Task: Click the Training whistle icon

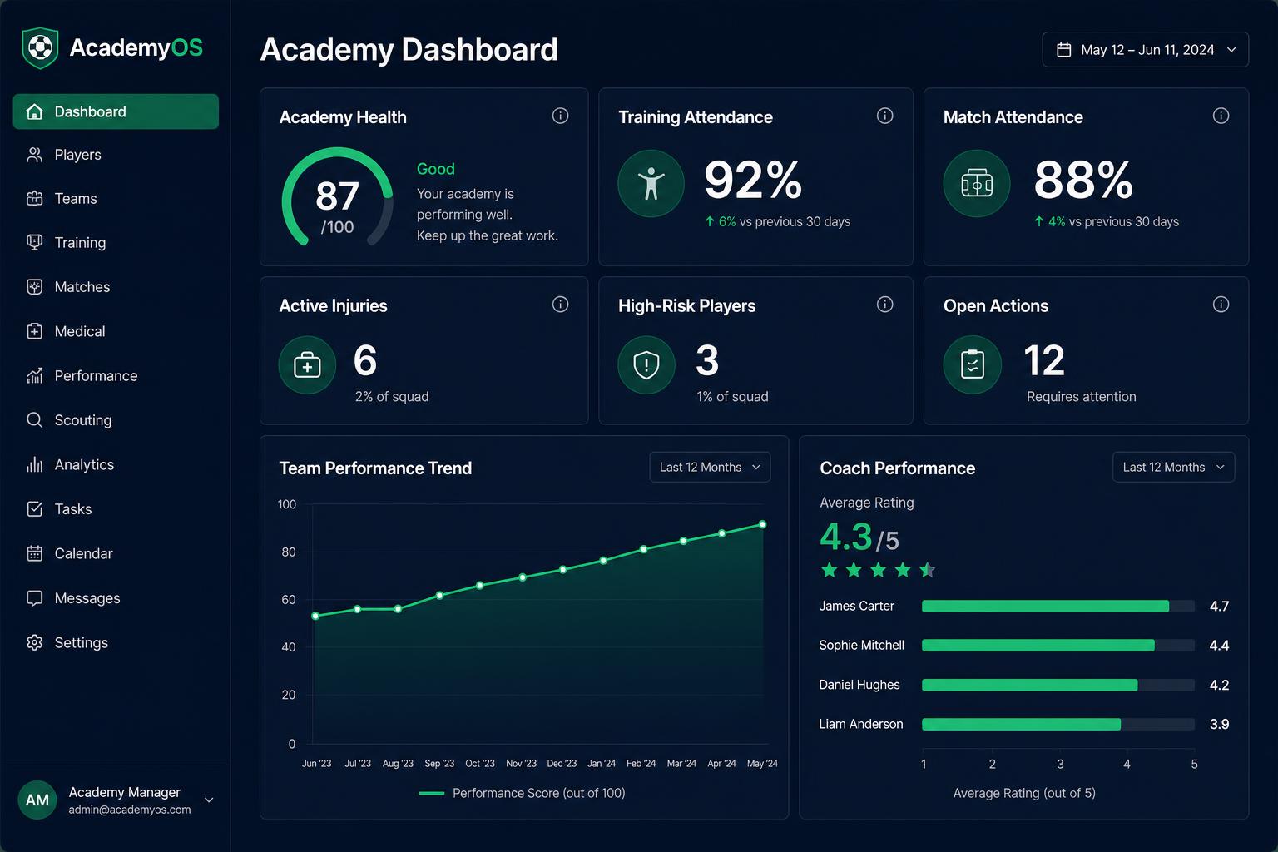Action: point(34,242)
